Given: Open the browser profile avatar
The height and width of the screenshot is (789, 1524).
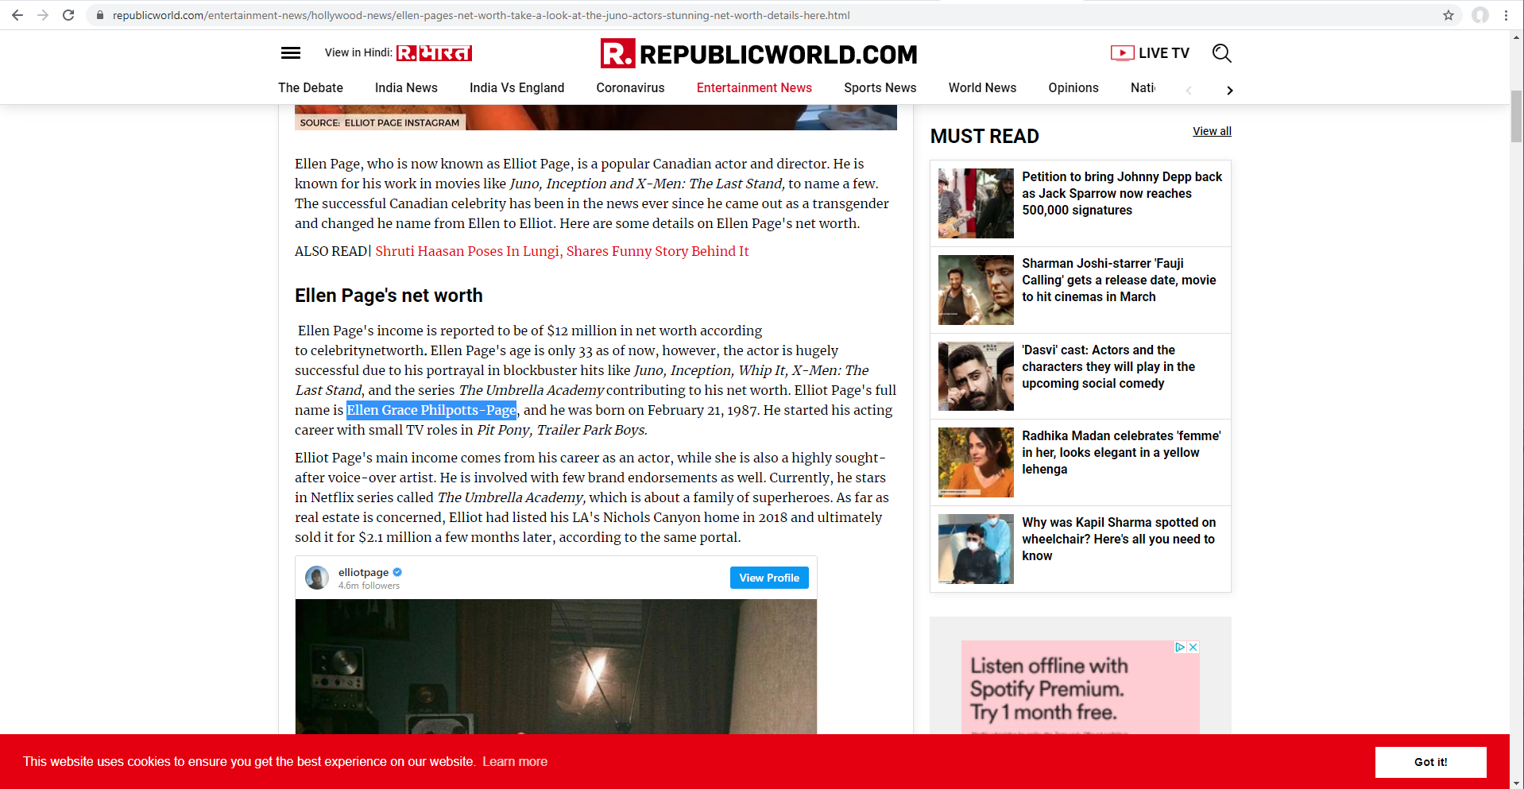Looking at the screenshot, I should click(1480, 15).
